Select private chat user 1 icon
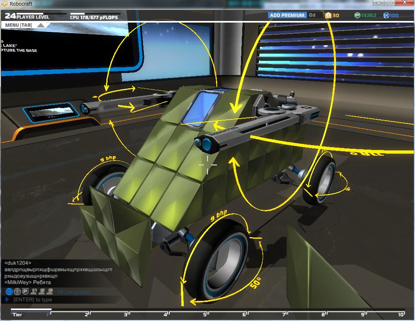Image resolution: width=415 pixels, height=321 pixels. tap(33, 291)
